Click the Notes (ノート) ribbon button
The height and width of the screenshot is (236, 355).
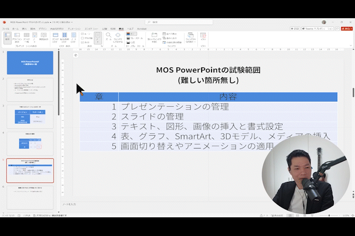[98, 37]
